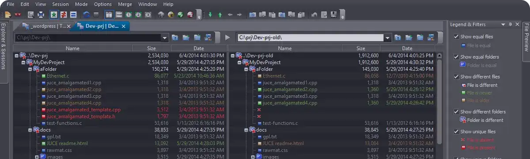Image resolution: width=530 pixels, height=159 pixels.
Task: Collapse left aFolder tree node
Action: (30, 69)
